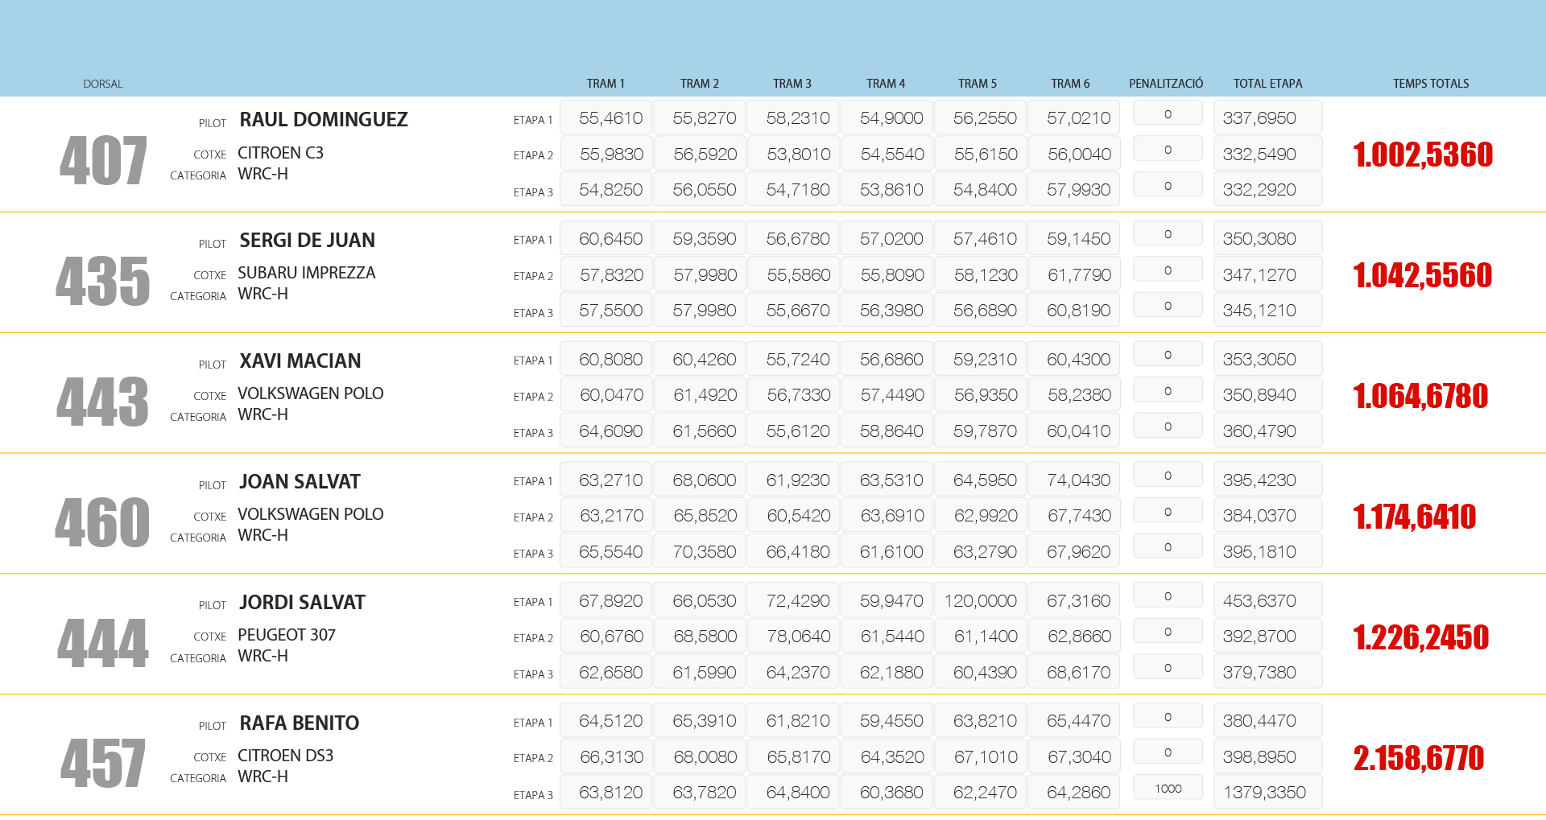Click Sergi De Juan's Etapa 2 Tram 6 time 61,7790
The width and height of the screenshot is (1546, 820).
pos(1078,275)
